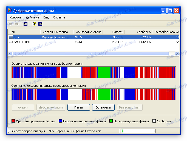
Task: Click the Остановка button
Action: coord(103,107)
